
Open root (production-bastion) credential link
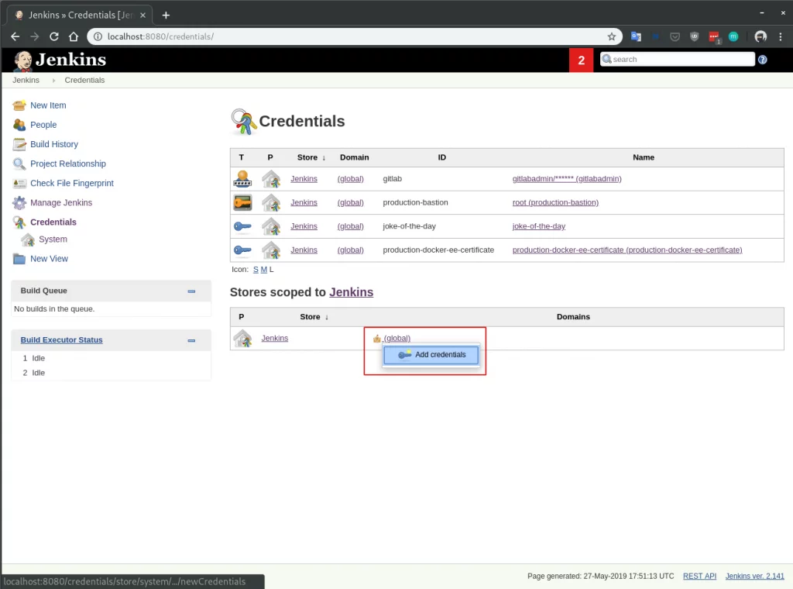(555, 202)
